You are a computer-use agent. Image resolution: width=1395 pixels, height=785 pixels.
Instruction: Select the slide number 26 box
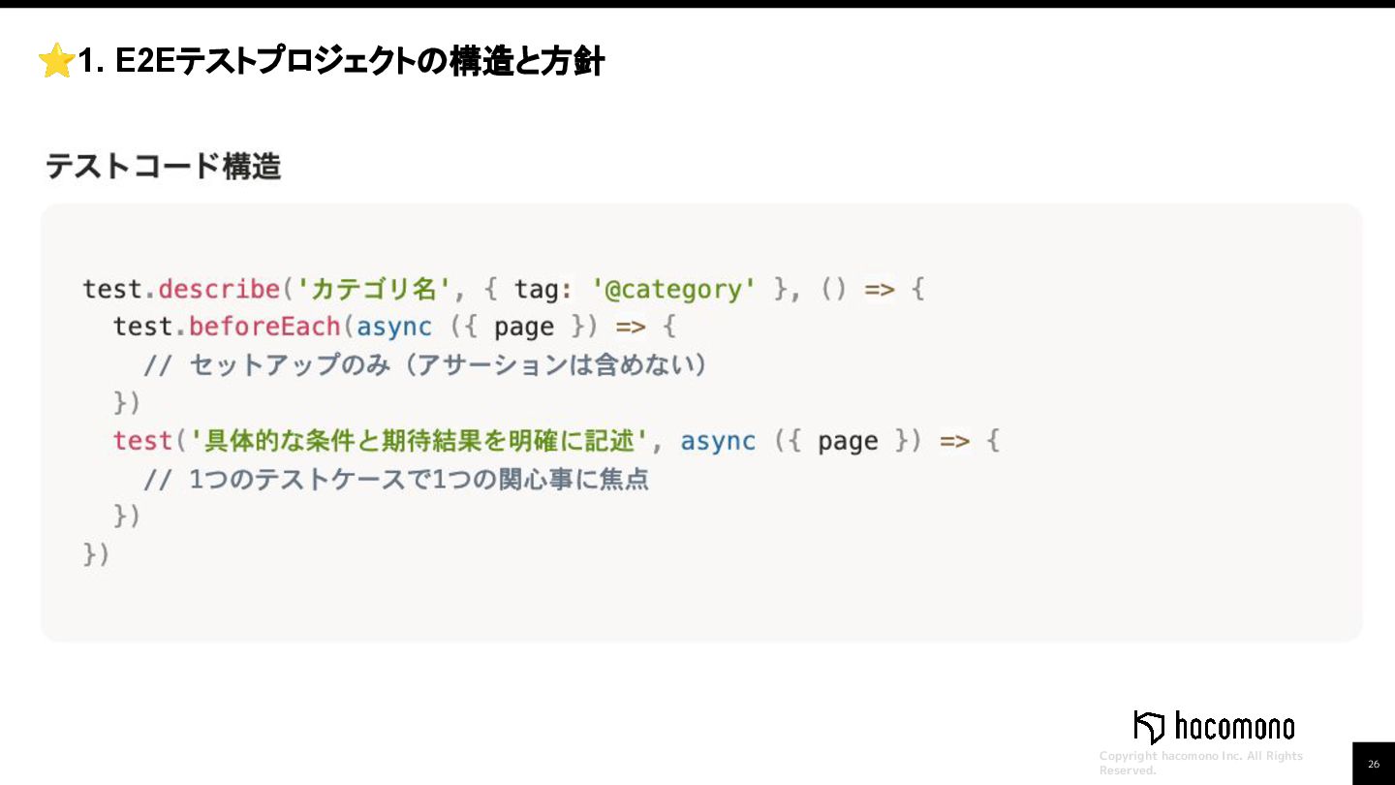1373,764
